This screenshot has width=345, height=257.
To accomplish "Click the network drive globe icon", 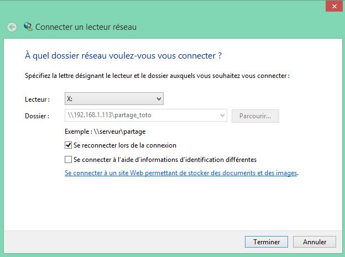I will [x=28, y=27].
